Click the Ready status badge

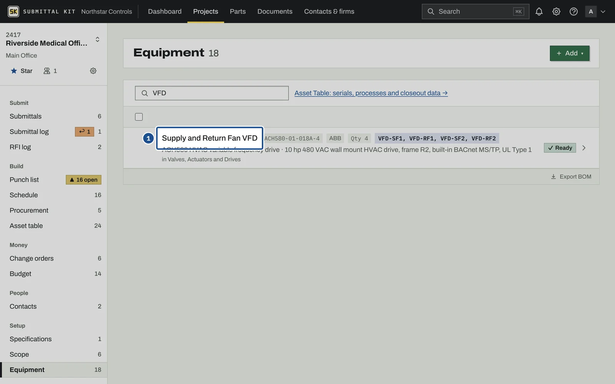pos(560,148)
